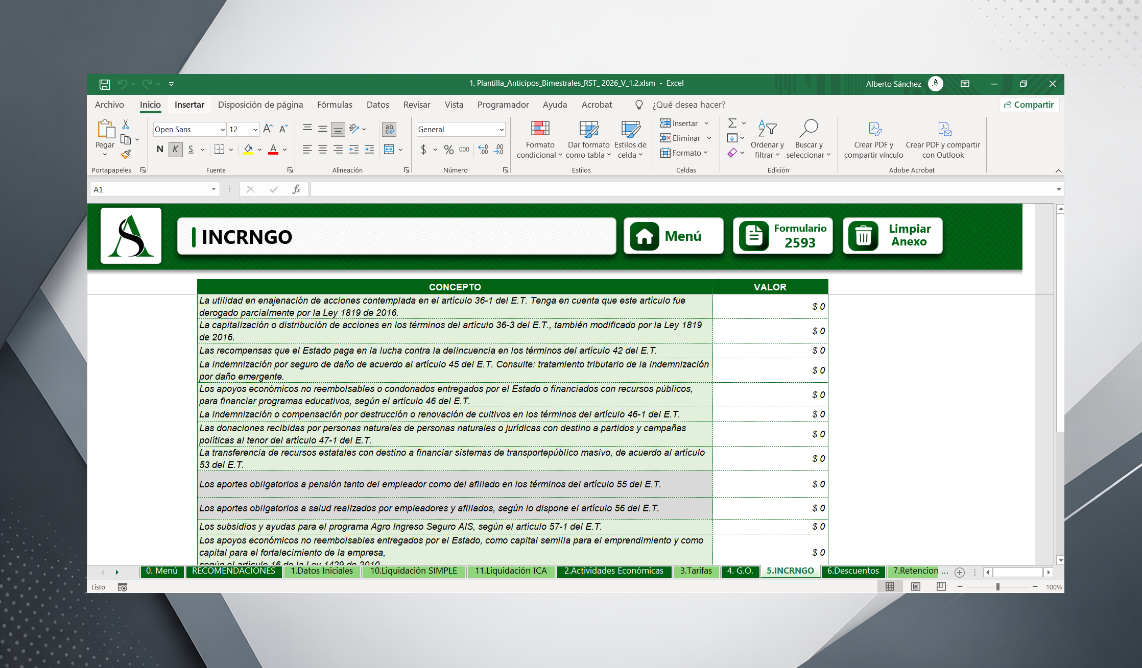Screen dimensions: 1142x668
Task: Expand the General number format dropdown
Action: [x=501, y=130]
